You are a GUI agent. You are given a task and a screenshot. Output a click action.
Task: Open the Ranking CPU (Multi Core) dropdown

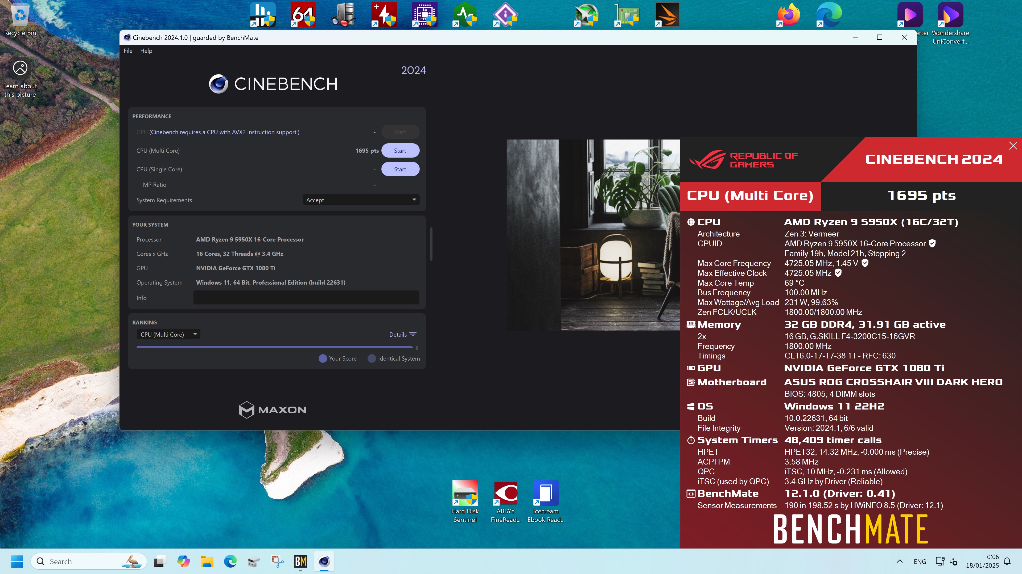tap(168, 334)
